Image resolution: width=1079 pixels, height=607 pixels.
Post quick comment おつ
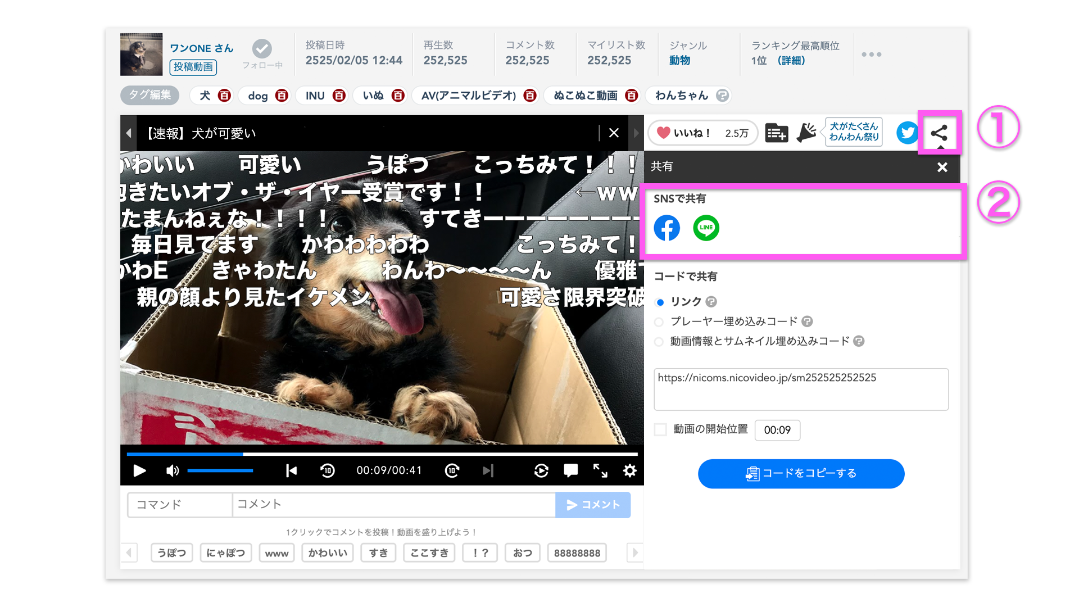point(523,553)
